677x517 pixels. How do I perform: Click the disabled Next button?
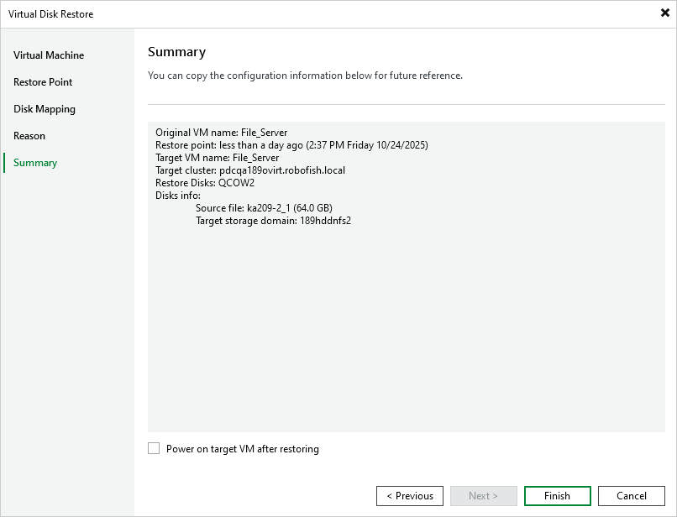click(484, 496)
